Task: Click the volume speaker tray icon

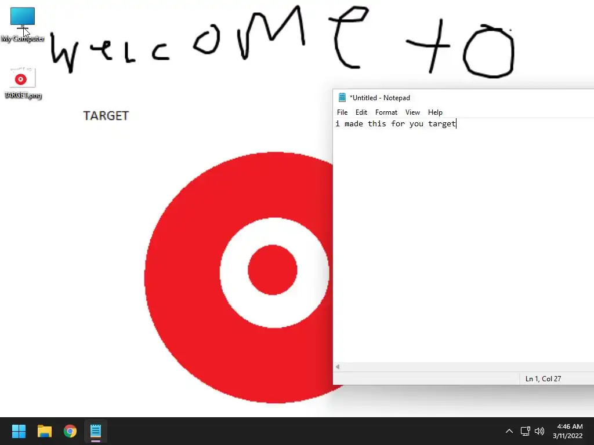Action: (539, 431)
